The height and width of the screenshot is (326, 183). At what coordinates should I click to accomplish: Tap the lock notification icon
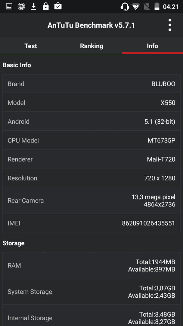[45, 6]
